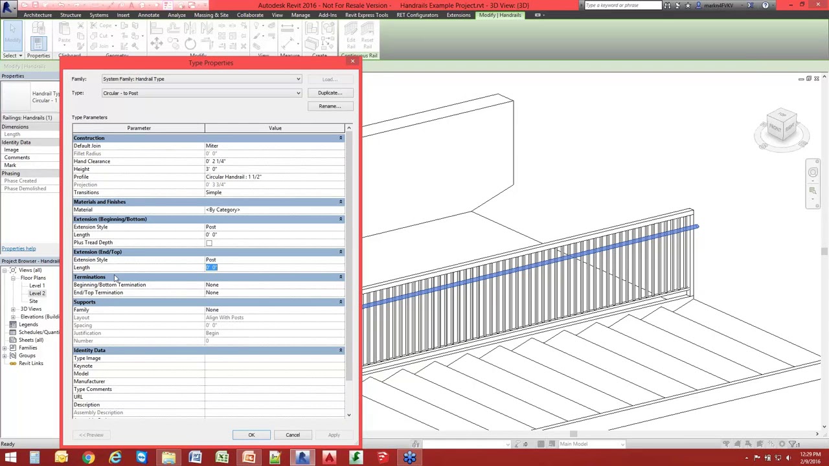829x466 pixels.
Task: Click the Default Join value Miter
Action: tap(275, 146)
